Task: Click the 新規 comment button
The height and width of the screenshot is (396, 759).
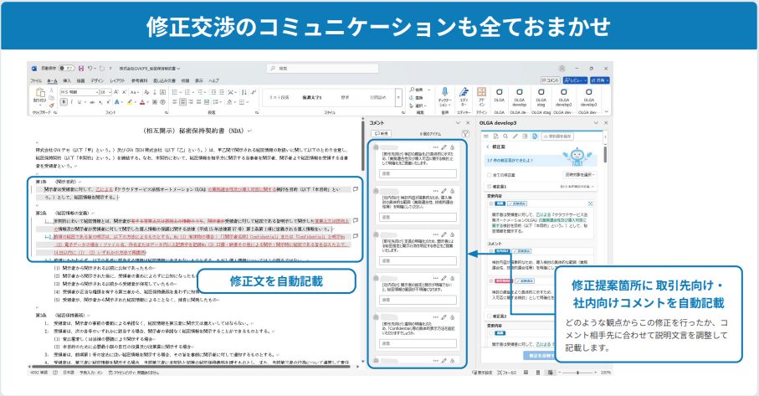Action: (x=381, y=134)
